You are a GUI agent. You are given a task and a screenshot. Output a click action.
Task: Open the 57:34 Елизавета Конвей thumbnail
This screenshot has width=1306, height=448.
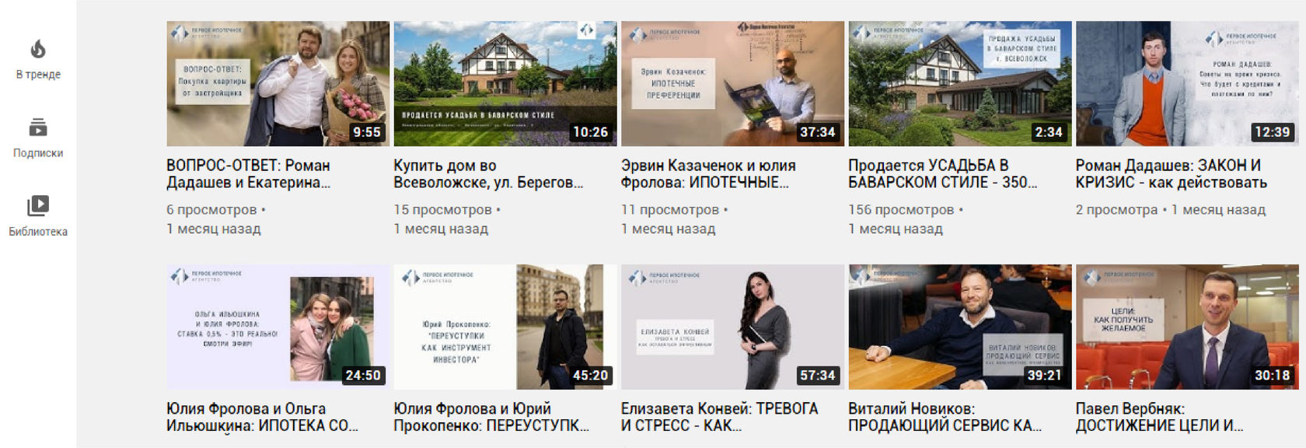coord(732,327)
